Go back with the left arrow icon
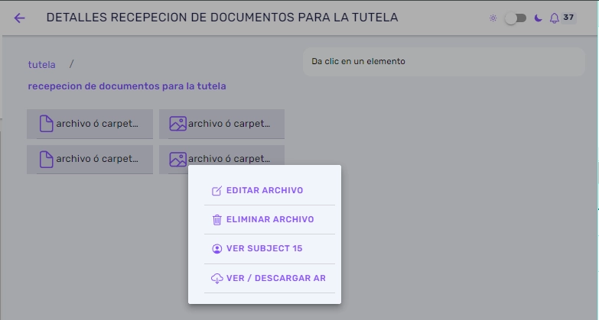 pyautogui.click(x=19, y=18)
